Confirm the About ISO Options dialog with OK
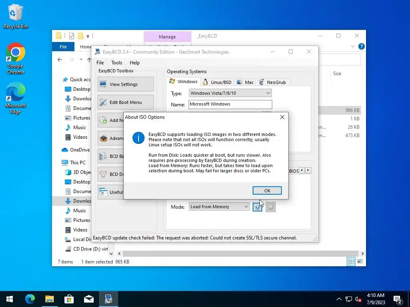The image size is (410, 307). pos(267,191)
